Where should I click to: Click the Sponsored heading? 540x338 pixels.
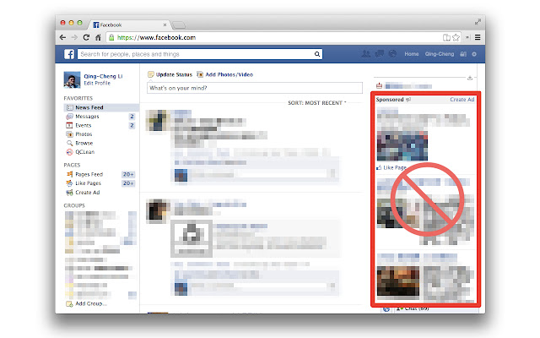(x=390, y=100)
